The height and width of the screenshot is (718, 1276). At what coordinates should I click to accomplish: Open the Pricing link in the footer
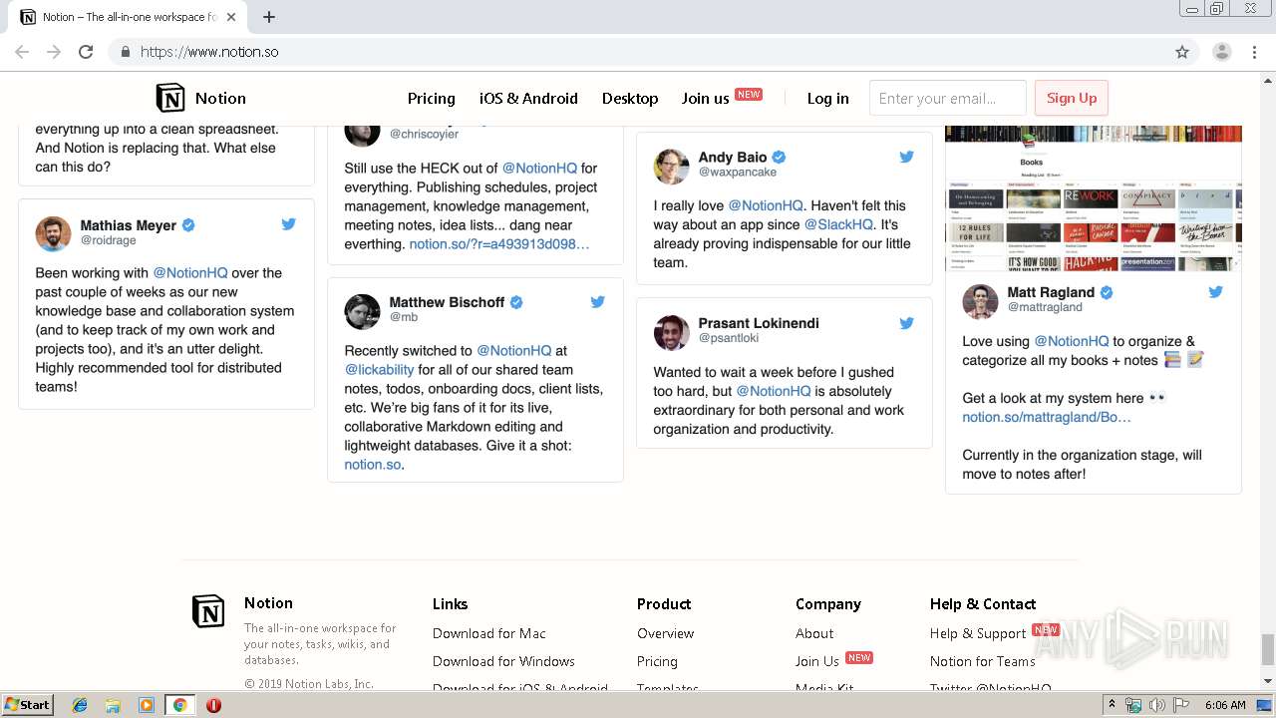(x=657, y=661)
